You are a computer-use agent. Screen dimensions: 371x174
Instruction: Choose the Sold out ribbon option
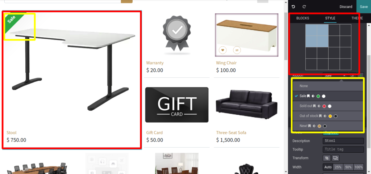[x=328, y=106]
